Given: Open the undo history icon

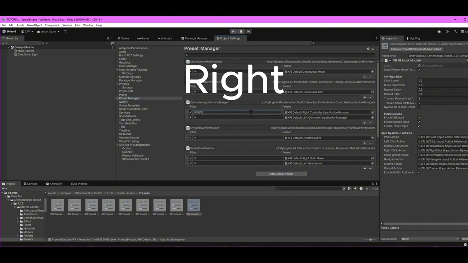Looking at the screenshot, I should (x=447, y=31).
